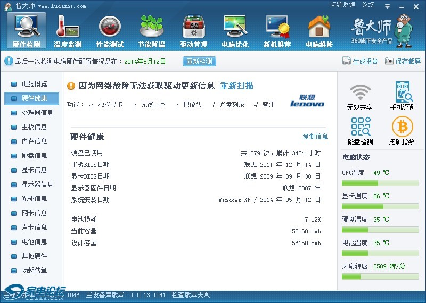Click the 复制信息 copy info link
The width and height of the screenshot is (426, 303).
pos(315,137)
